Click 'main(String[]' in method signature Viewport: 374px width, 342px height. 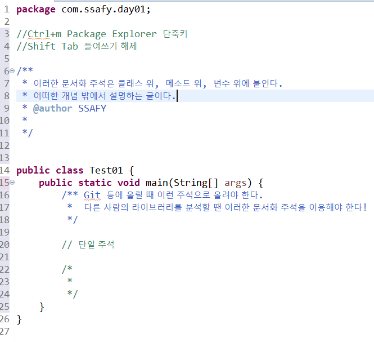pyautogui.click(x=182, y=183)
